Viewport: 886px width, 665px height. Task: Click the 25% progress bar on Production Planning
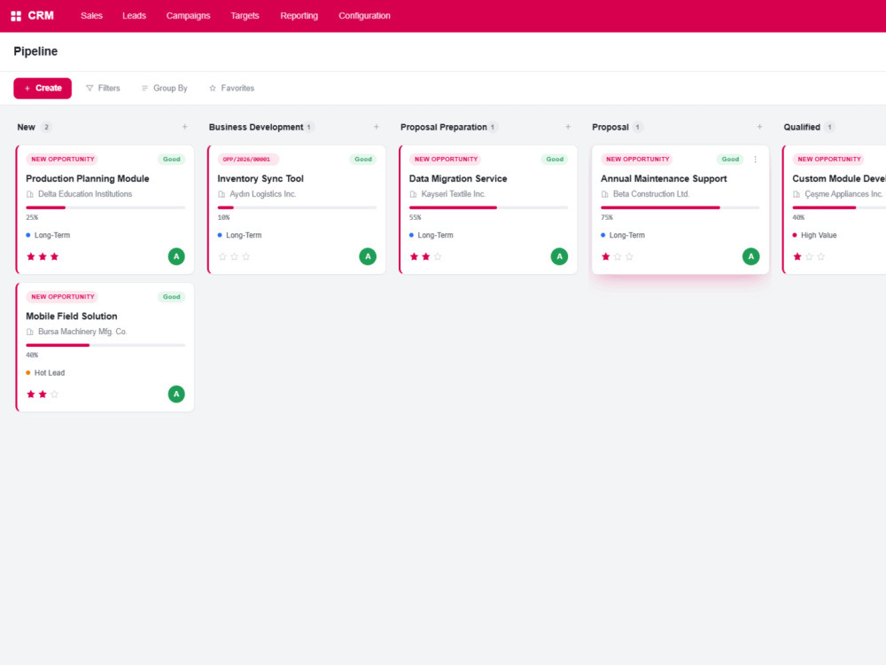[x=105, y=207]
